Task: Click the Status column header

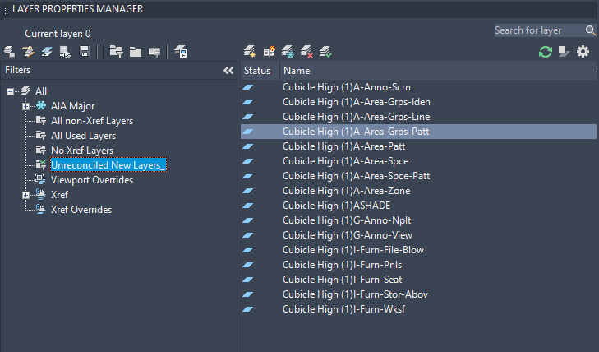Action: pyautogui.click(x=257, y=71)
